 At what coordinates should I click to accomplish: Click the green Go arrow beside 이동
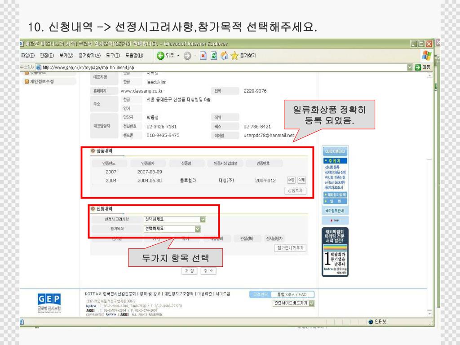(418, 67)
